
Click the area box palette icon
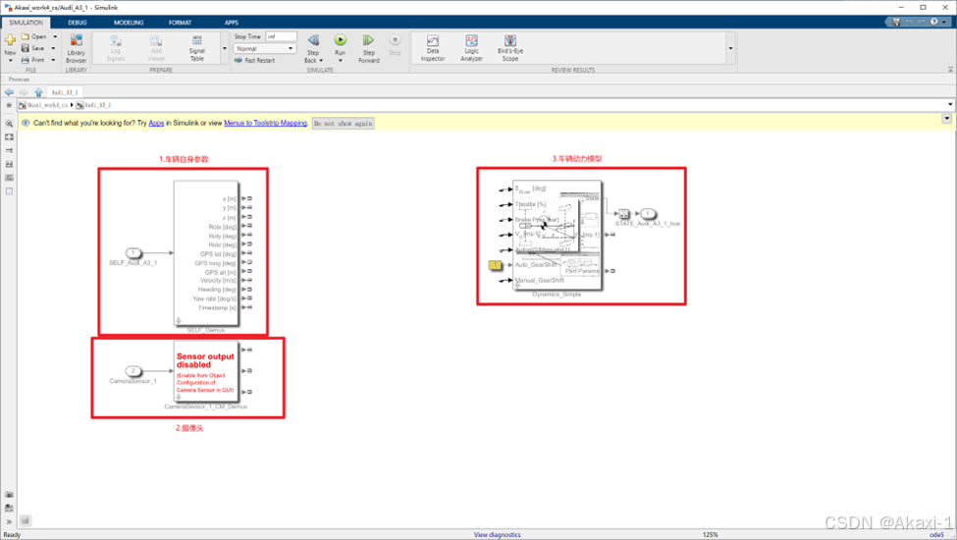(9, 191)
